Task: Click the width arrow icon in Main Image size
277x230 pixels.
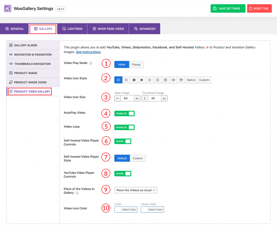Action: coord(117,98)
